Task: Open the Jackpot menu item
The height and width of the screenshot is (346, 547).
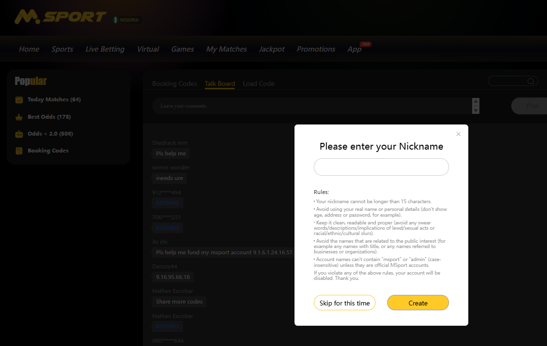Action: 271,49
